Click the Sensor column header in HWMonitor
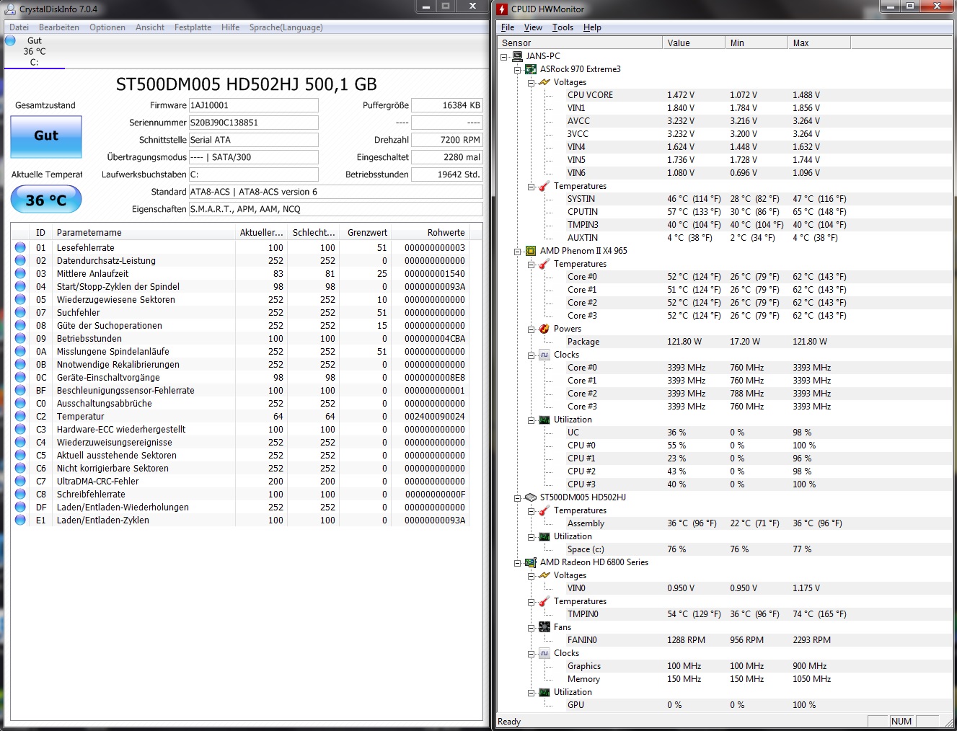The height and width of the screenshot is (731, 957). point(580,43)
